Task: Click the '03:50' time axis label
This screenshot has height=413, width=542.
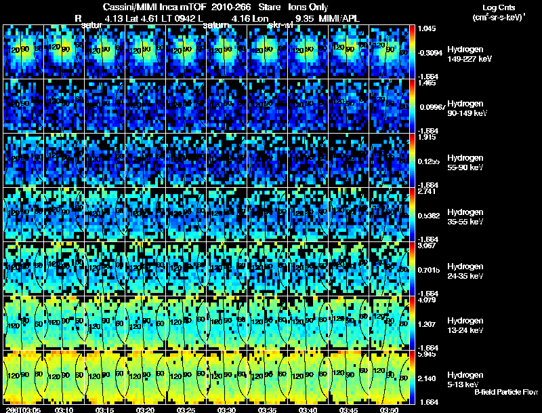Action: pos(389,410)
